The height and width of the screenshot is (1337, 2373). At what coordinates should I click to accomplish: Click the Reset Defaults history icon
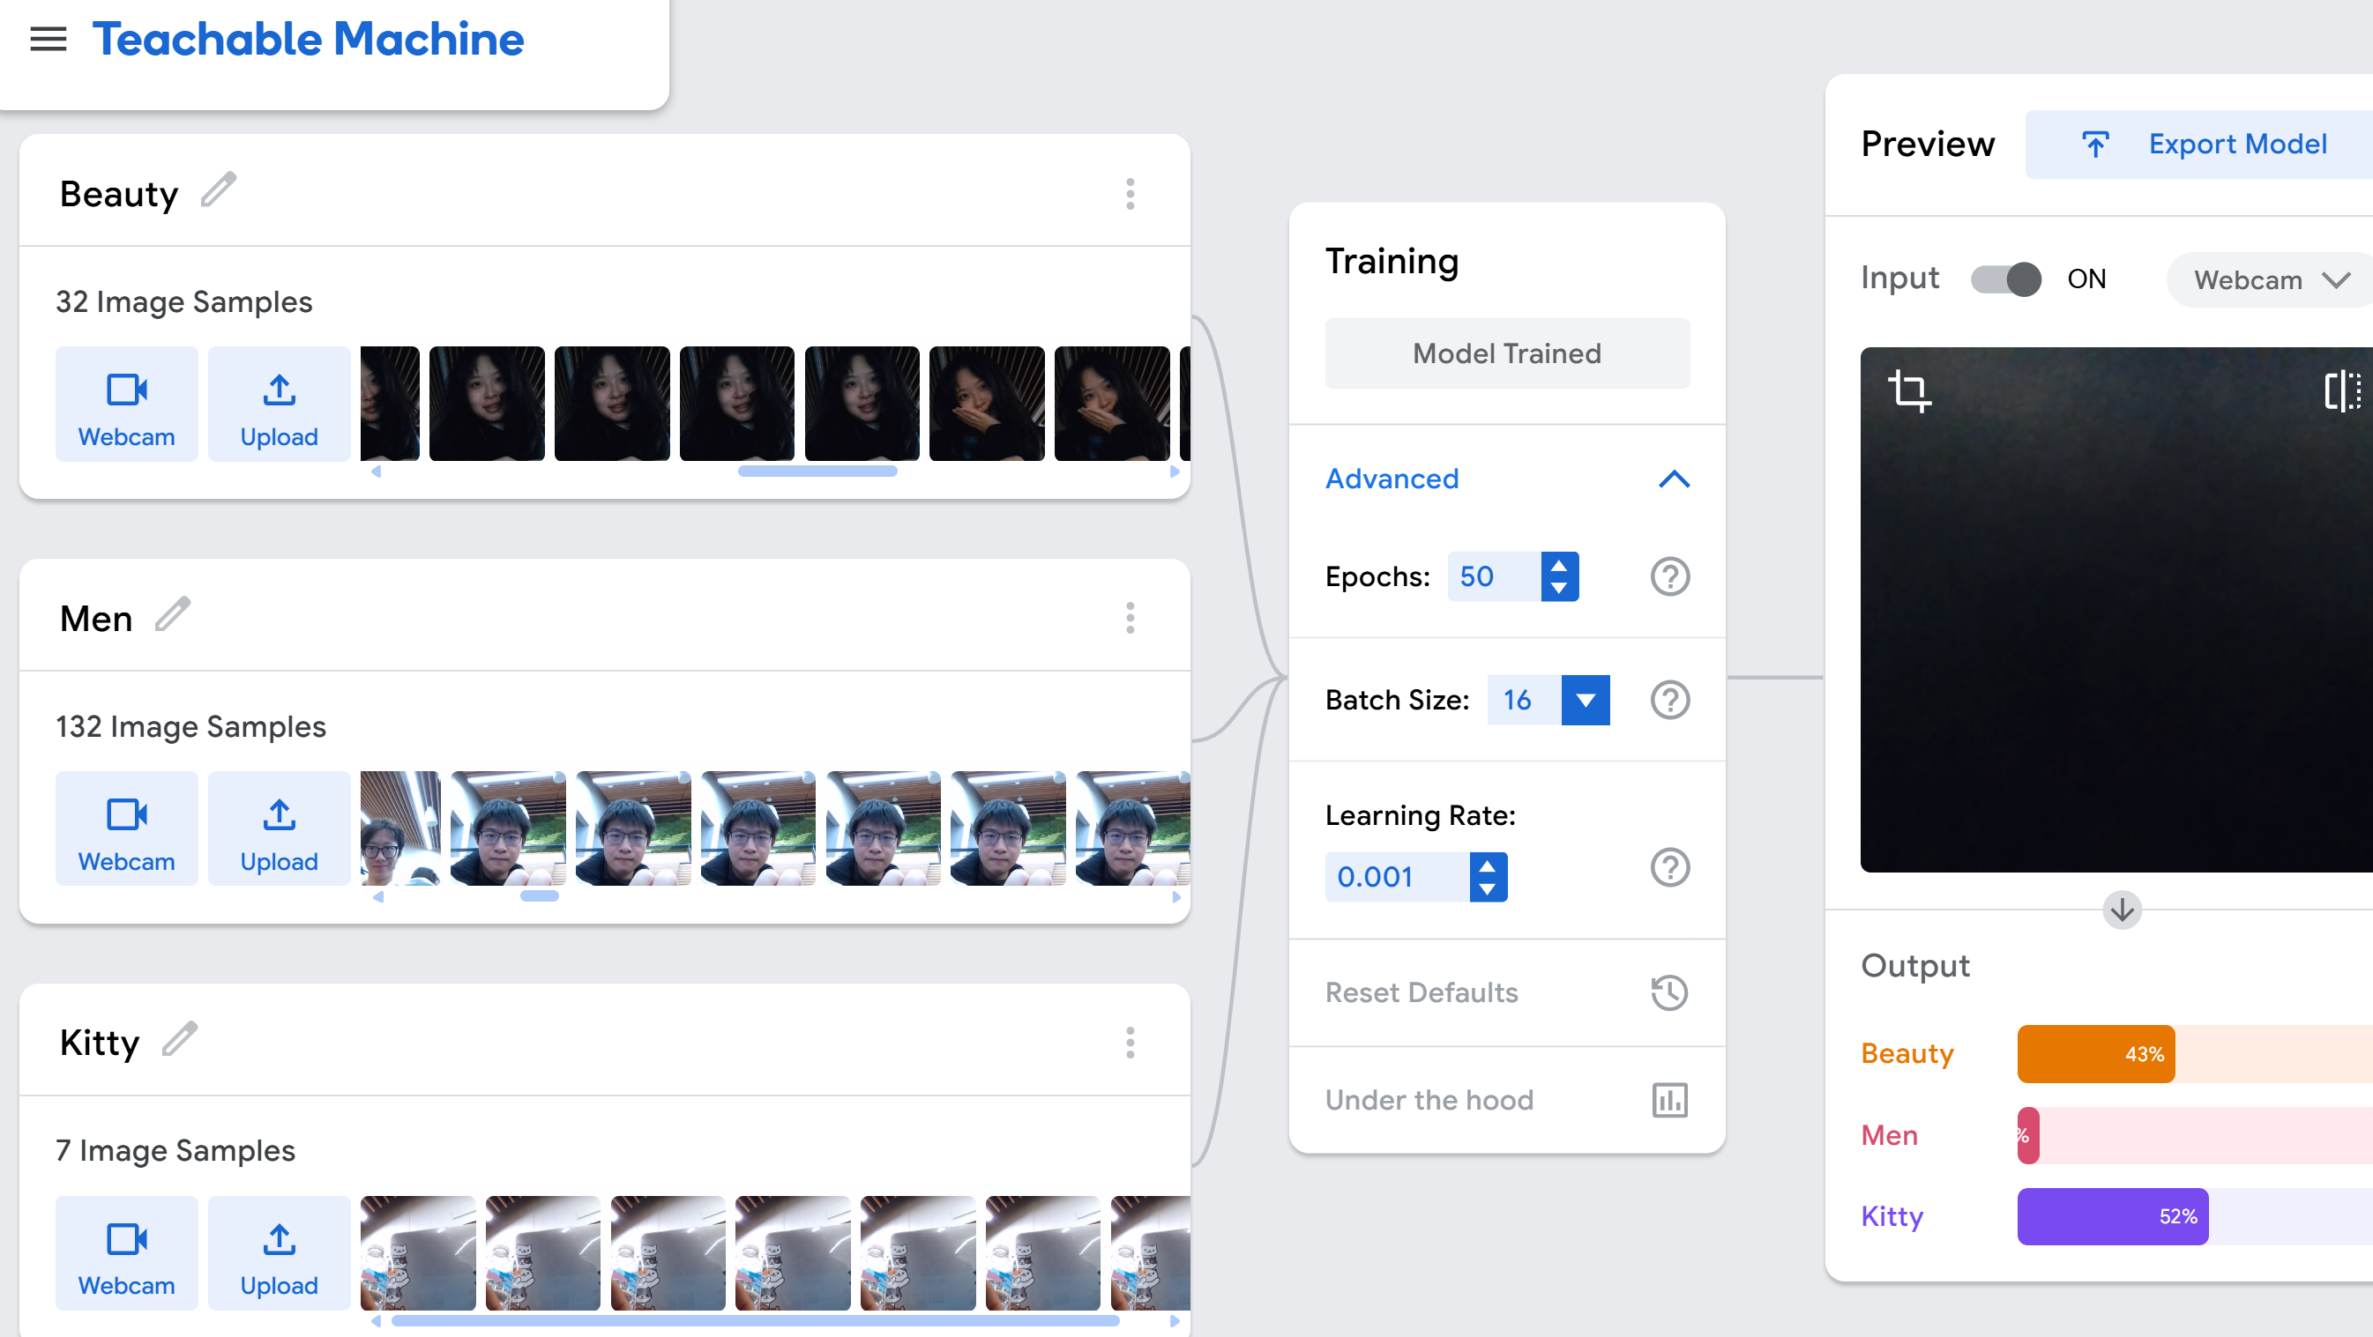1670,992
